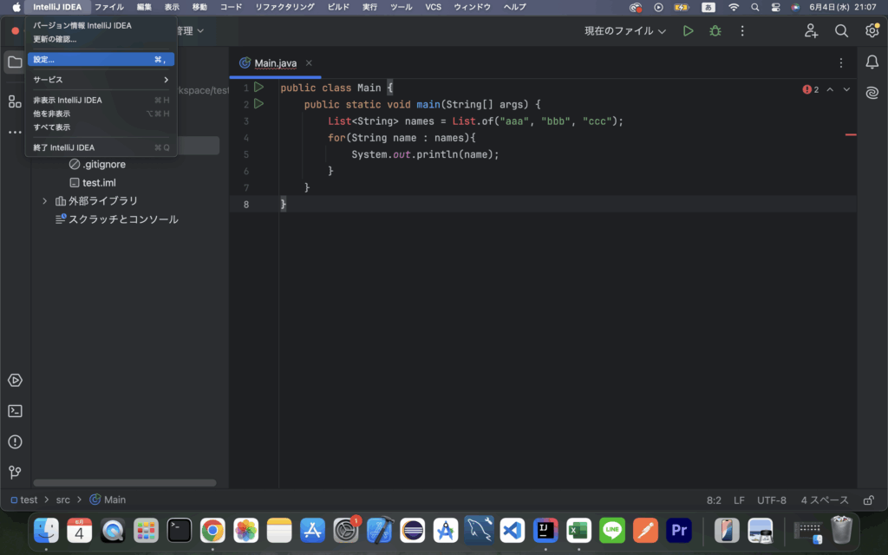The image size is (888, 555).
Task: Expand the 外部ライブラリ tree node
Action: pyautogui.click(x=45, y=201)
